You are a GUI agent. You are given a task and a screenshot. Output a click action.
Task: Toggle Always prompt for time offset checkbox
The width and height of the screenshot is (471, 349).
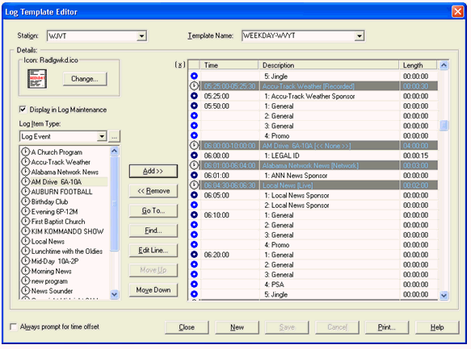(x=13, y=326)
